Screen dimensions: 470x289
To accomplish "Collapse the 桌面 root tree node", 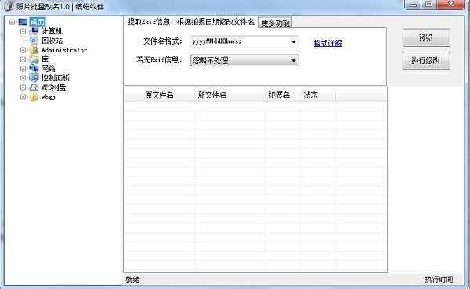I will [x=12, y=22].
